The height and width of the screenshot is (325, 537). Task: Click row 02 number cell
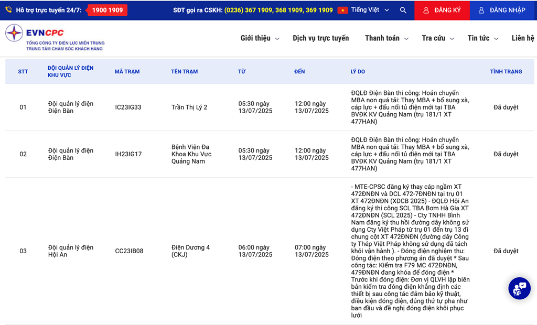tap(23, 154)
